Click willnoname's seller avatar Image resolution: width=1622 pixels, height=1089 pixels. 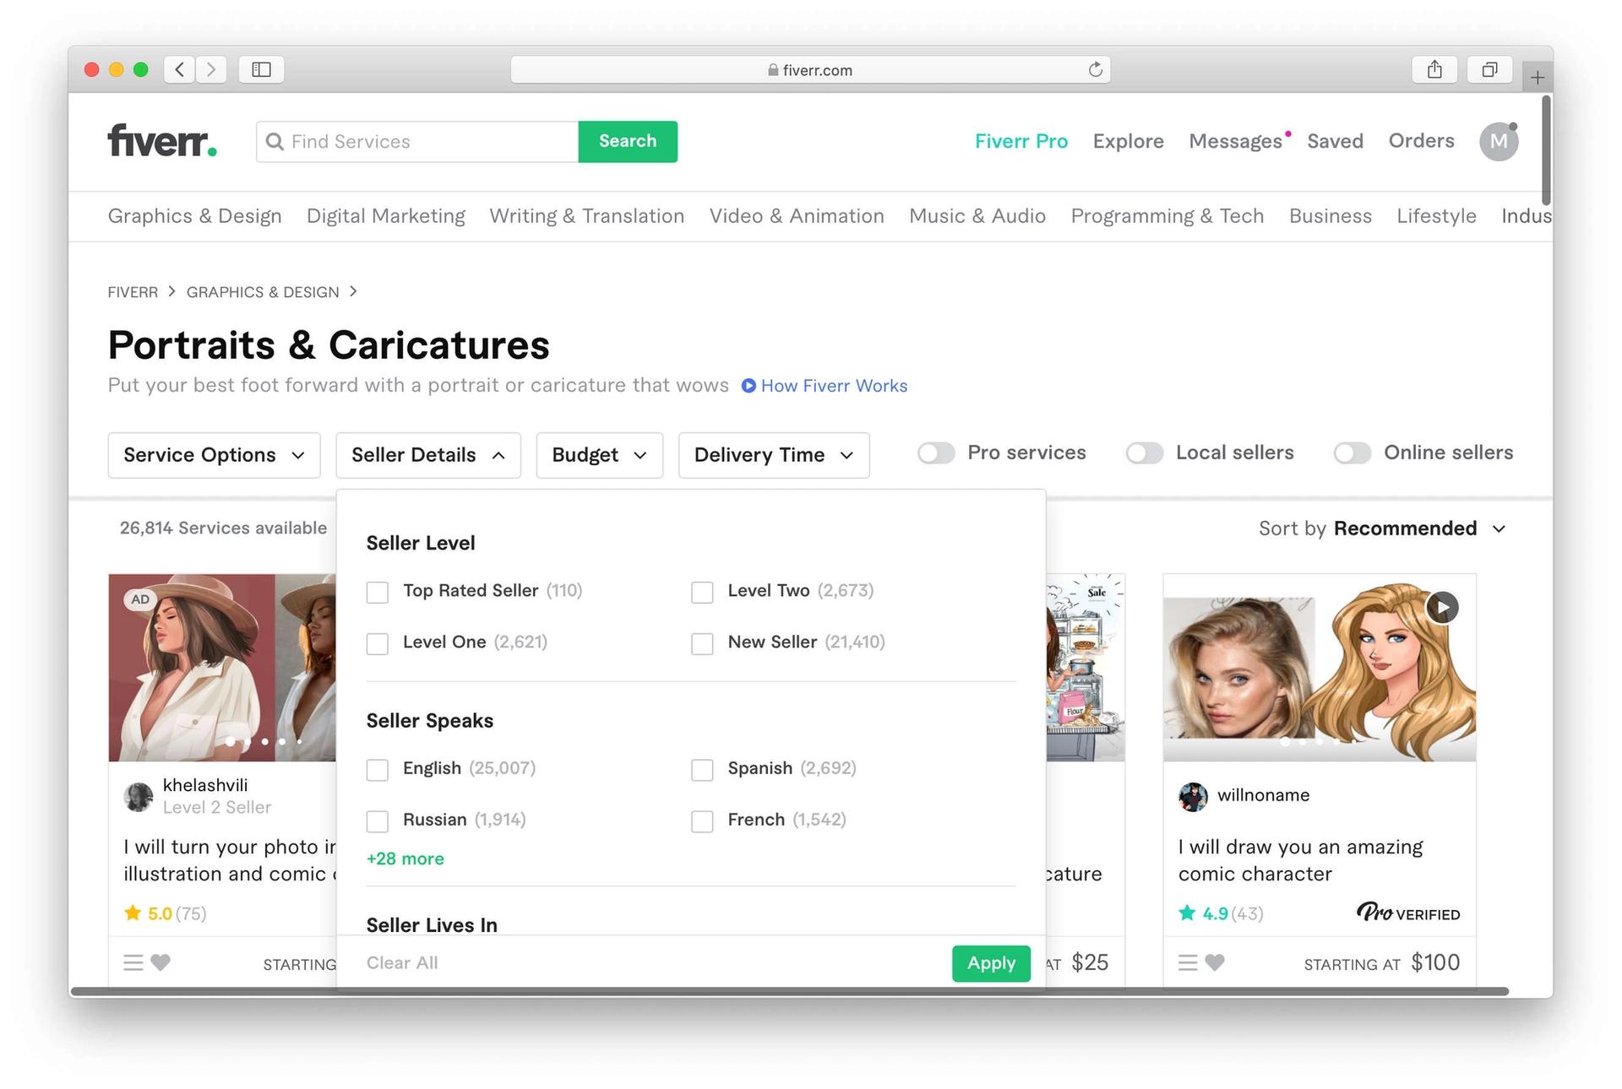[x=1193, y=796]
